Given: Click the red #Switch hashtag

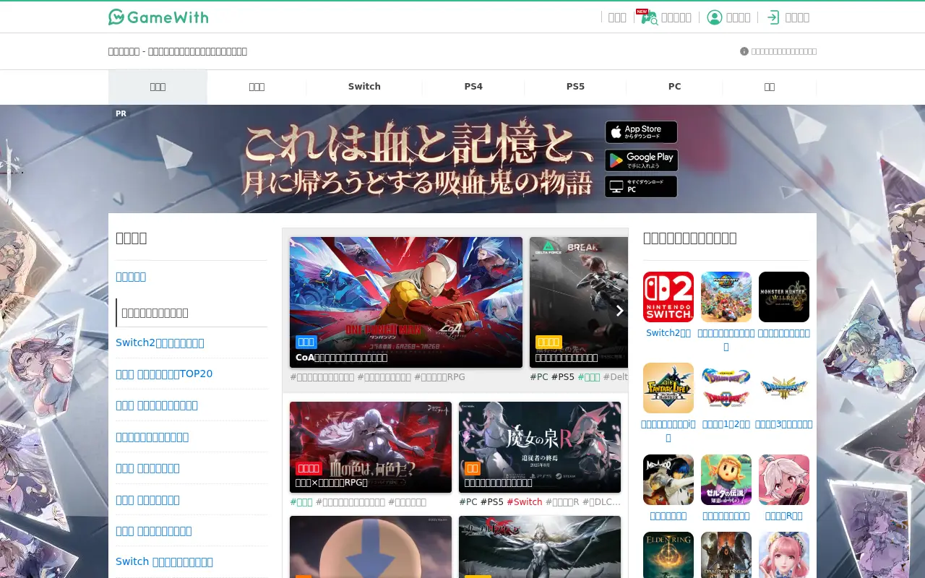Looking at the screenshot, I should (525, 501).
